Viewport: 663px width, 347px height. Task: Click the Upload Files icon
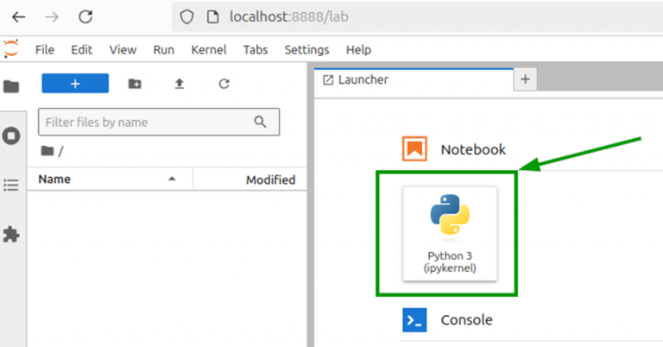click(179, 84)
